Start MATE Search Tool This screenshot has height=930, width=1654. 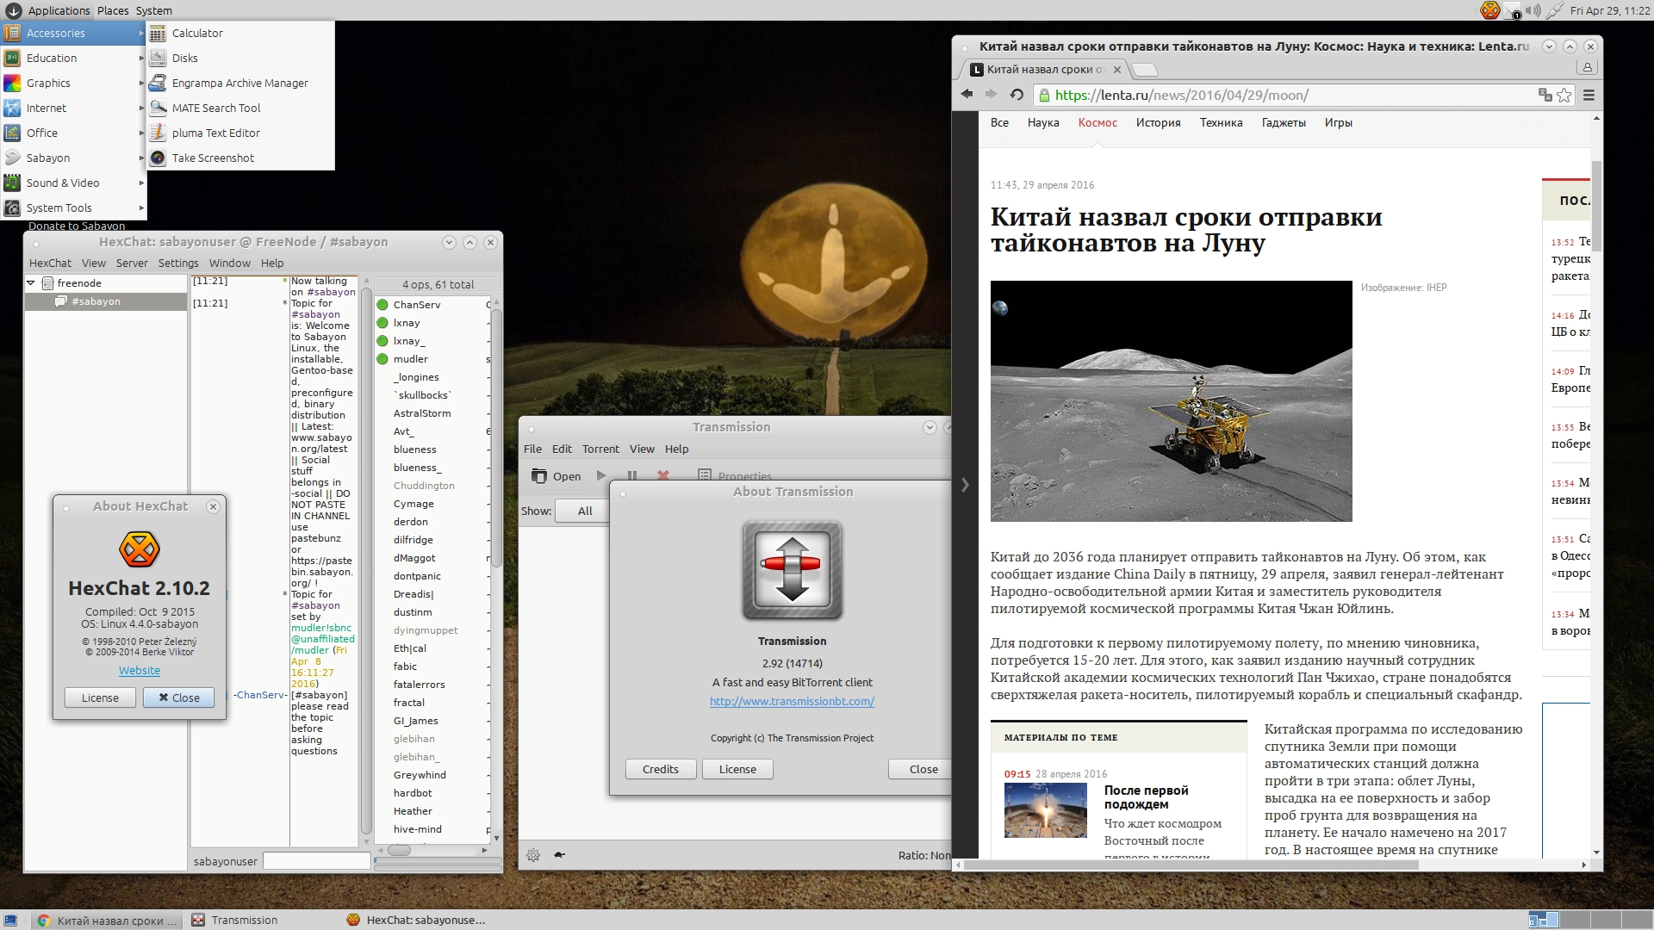tap(240, 108)
